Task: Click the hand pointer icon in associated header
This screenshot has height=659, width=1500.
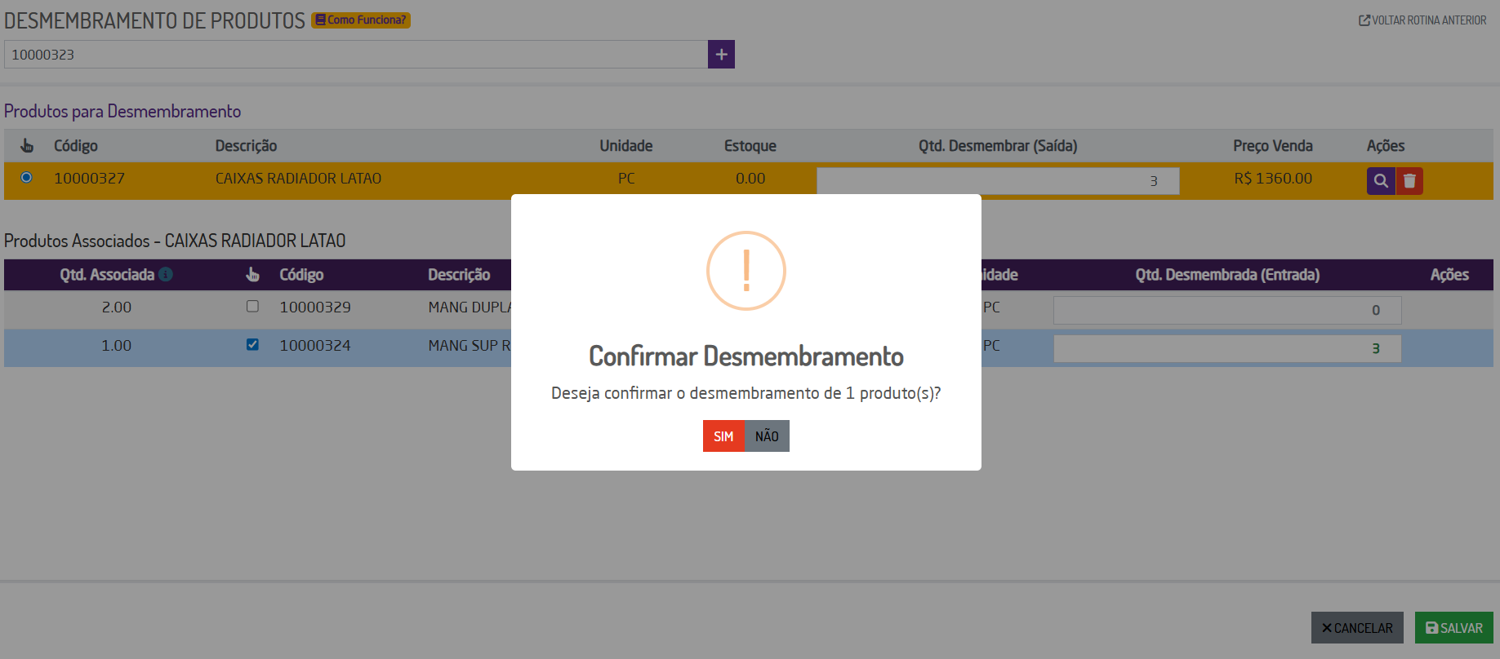Action: tap(253, 275)
